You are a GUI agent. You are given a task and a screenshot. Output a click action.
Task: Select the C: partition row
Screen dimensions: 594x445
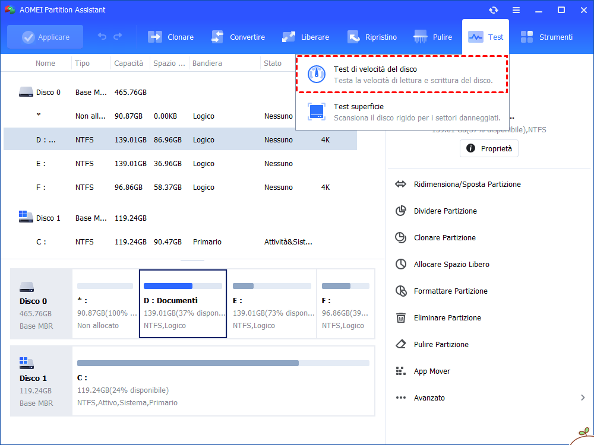pyautogui.click(x=181, y=242)
